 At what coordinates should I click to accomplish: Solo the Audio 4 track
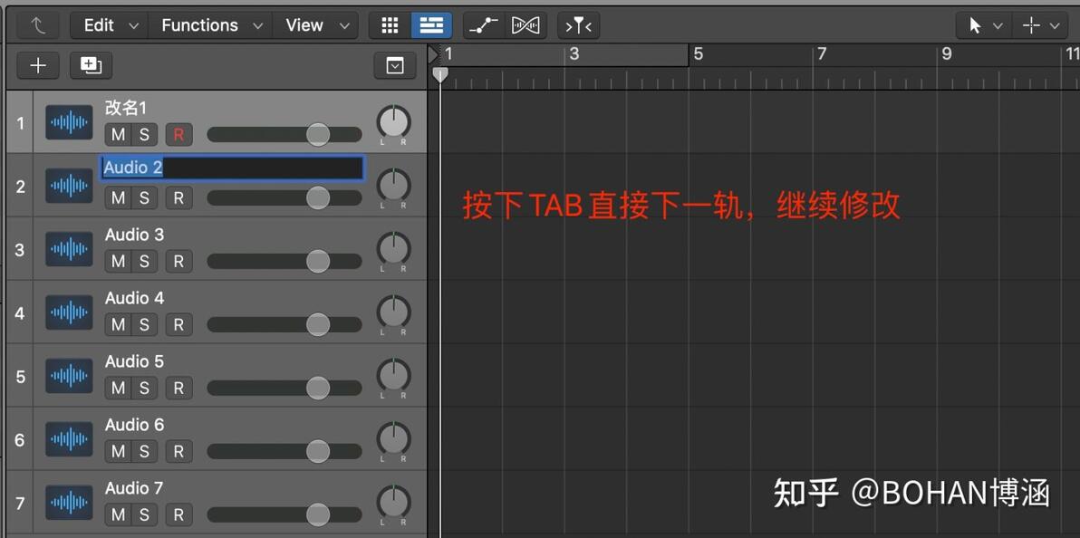145,324
